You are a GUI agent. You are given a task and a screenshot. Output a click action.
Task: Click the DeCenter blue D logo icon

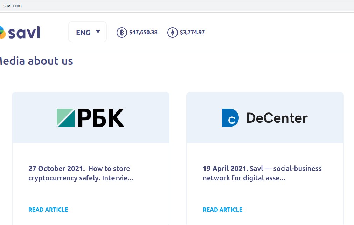coord(230,118)
